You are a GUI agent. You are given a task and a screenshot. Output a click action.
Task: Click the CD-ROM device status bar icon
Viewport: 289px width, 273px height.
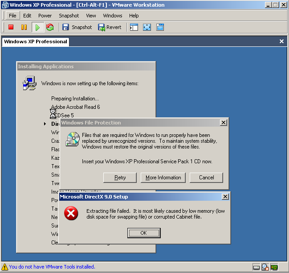click(265, 267)
